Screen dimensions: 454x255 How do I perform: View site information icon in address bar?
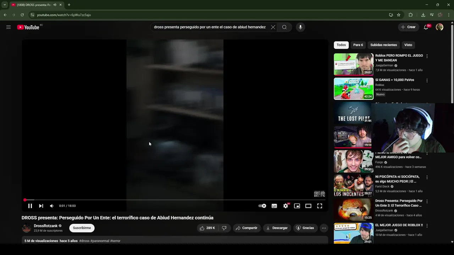pos(32,15)
